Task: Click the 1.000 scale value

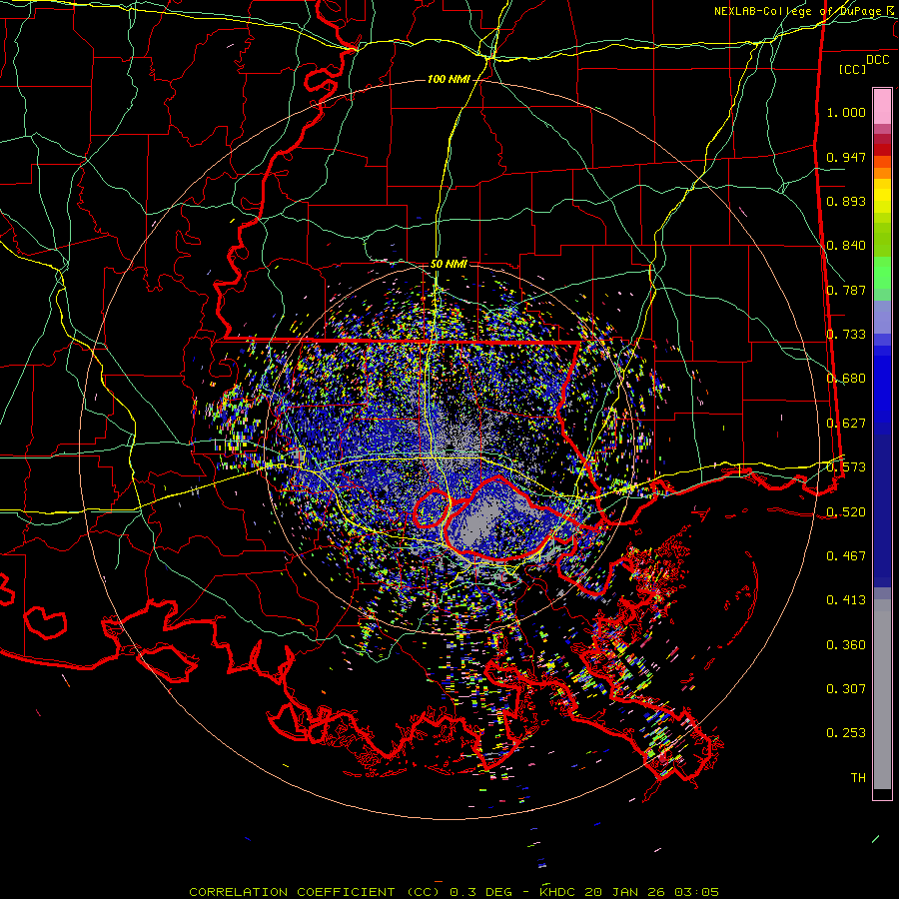Action: (846, 112)
